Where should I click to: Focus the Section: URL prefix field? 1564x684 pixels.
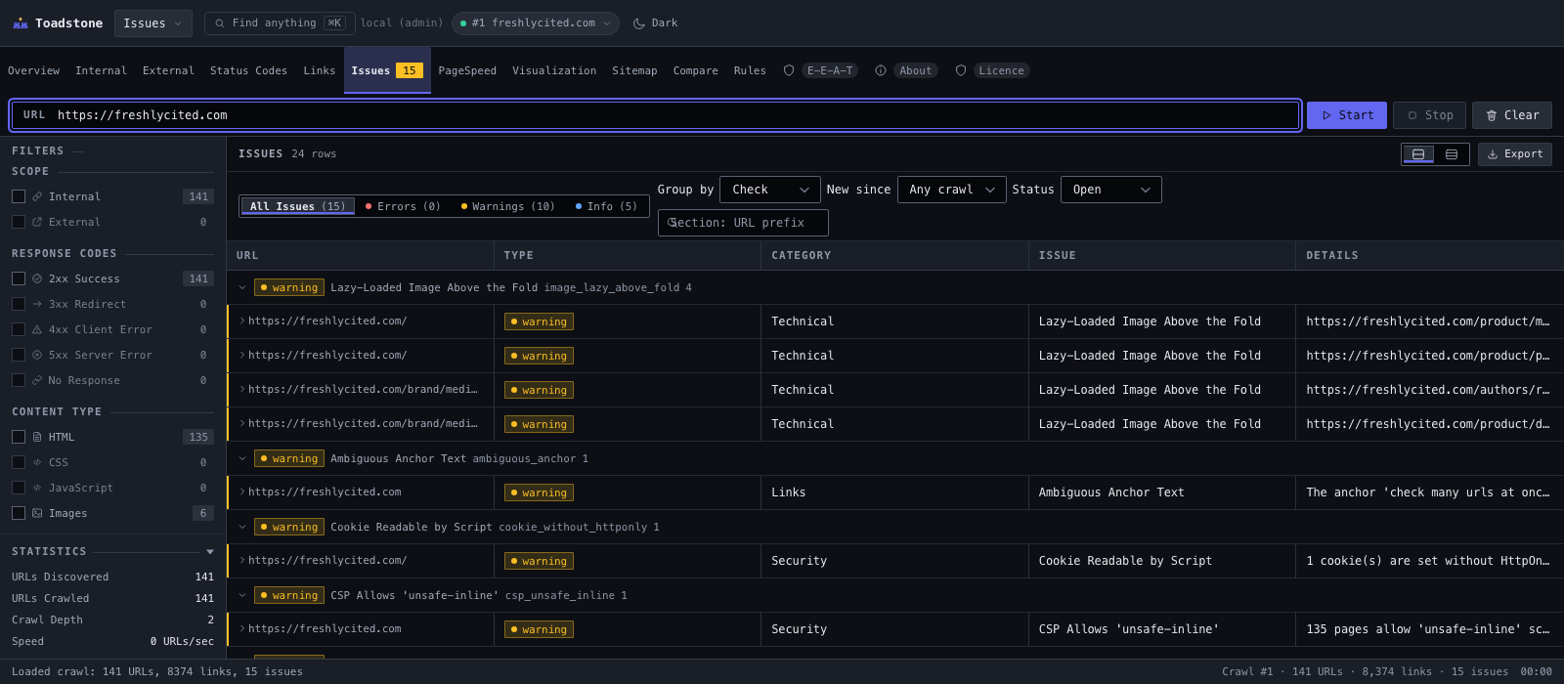(743, 223)
